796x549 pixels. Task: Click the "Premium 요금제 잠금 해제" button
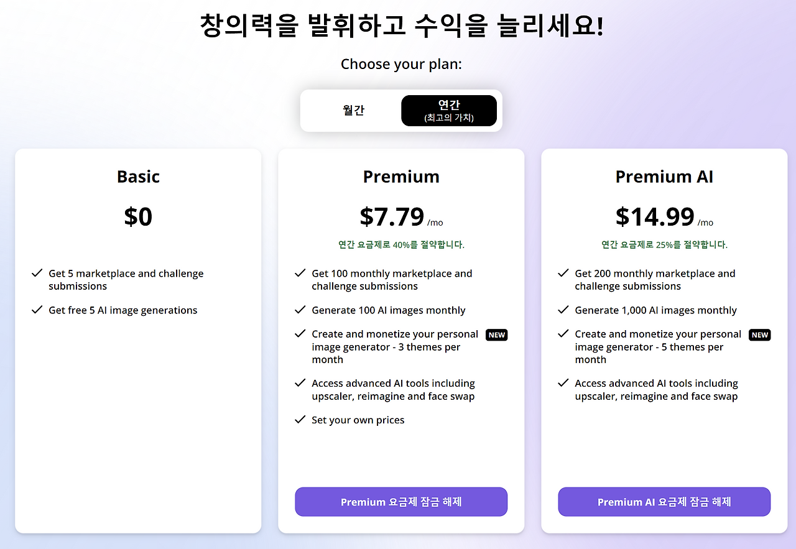pos(400,502)
